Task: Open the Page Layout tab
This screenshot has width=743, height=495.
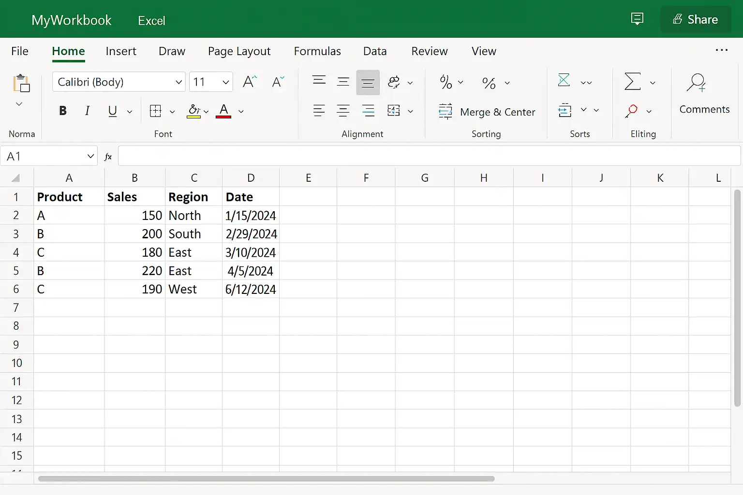Action: tap(239, 51)
